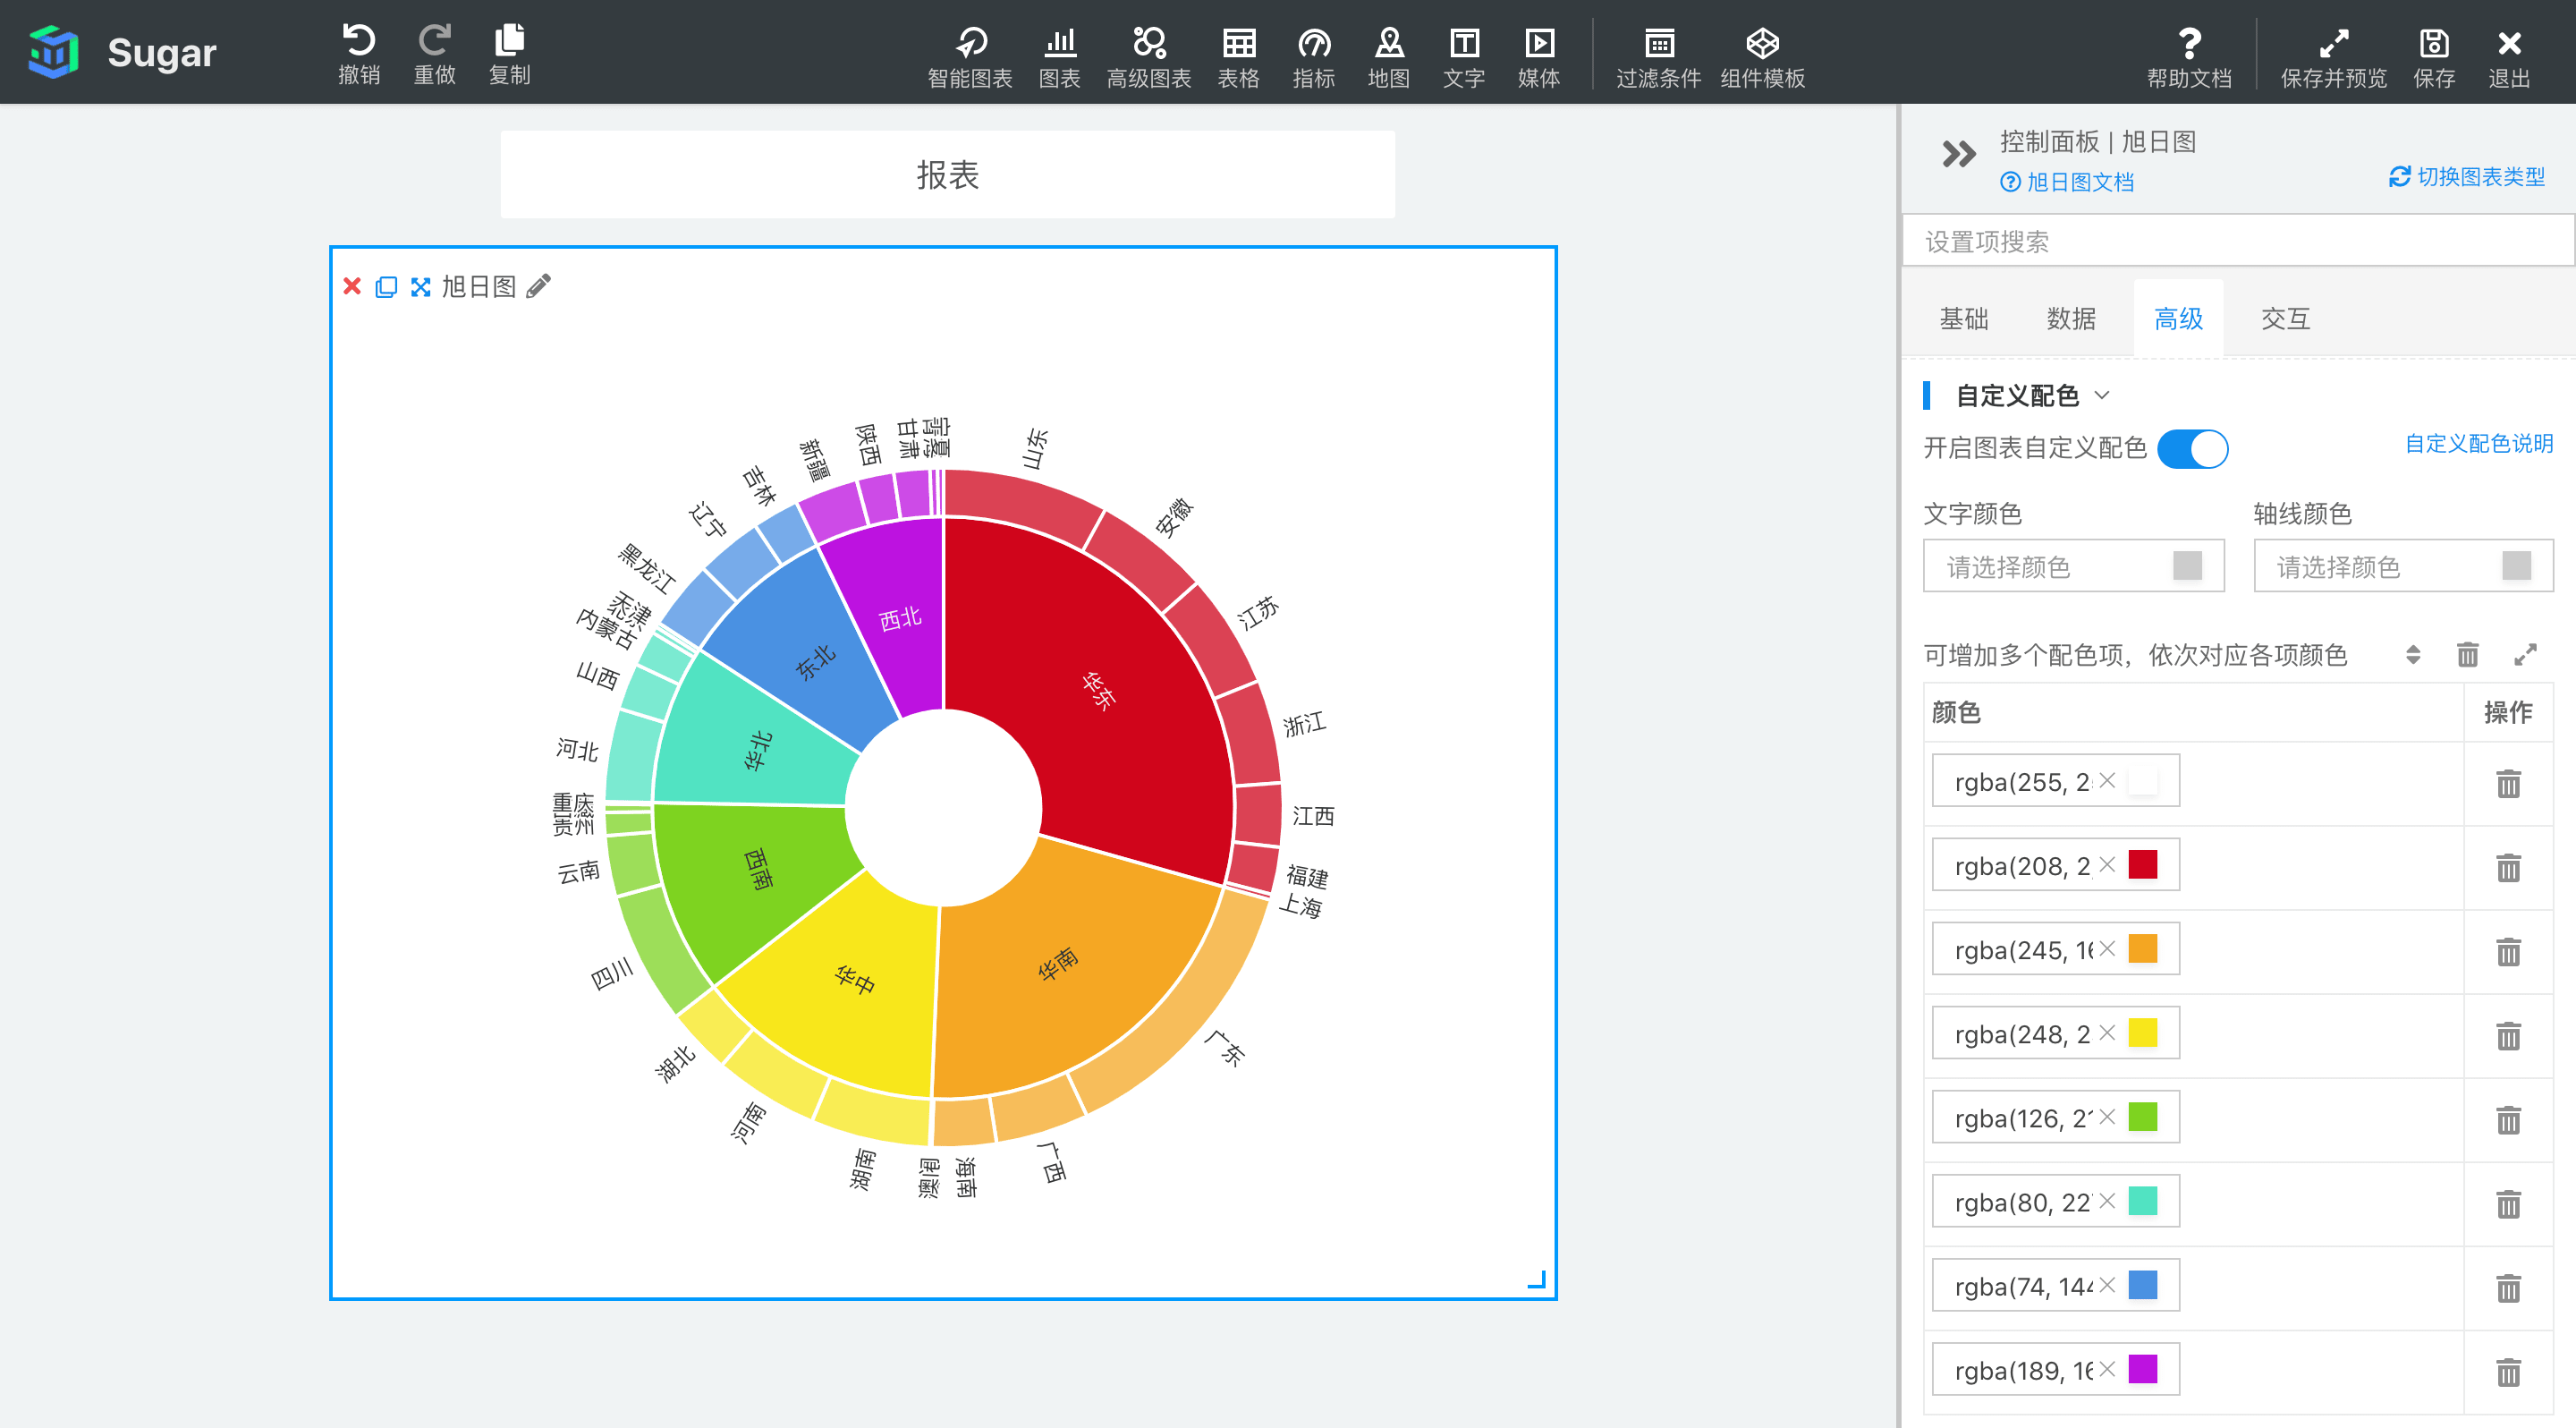Viewport: 2576px width, 1428px height.
Task: Click save and preview (保存并预览)
Action: pyautogui.click(x=2333, y=57)
